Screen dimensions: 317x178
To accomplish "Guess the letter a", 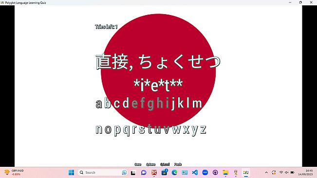I will click(99, 104).
